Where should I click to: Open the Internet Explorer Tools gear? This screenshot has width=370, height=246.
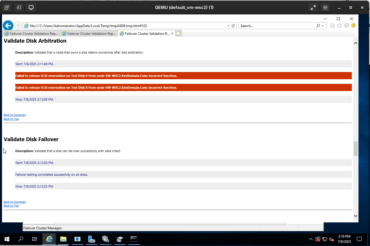[346, 26]
